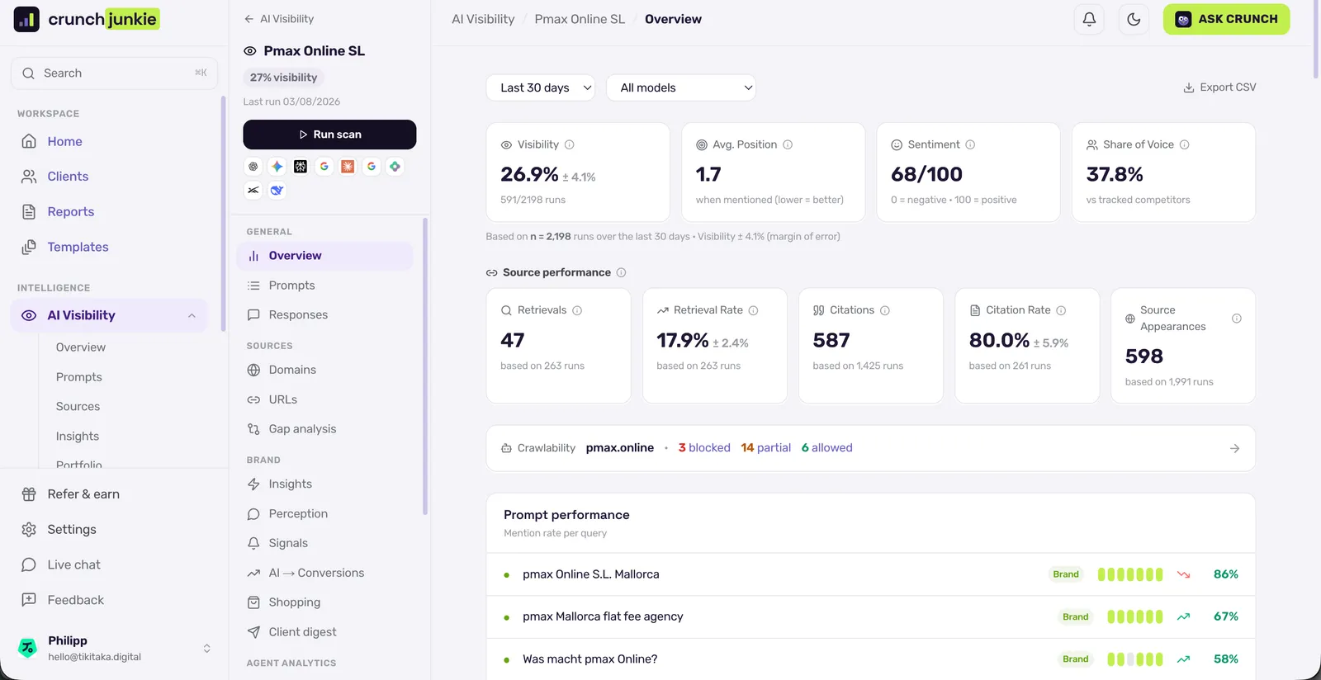The height and width of the screenshot is (680, 1321).
Task: Go back to AI Visibility
Action: pos(278,19)
